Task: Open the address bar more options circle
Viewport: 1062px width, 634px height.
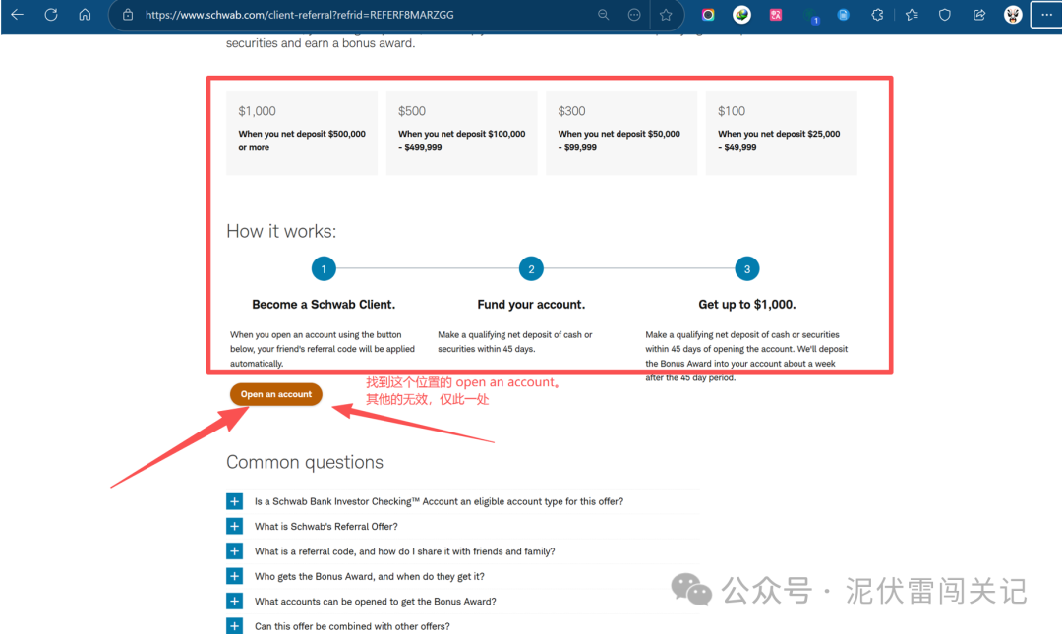Action: tap(634, 14)
